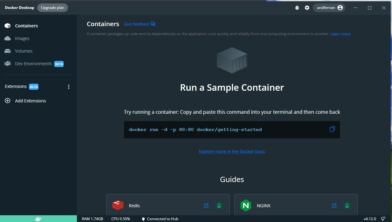The height and width of the screenshot is (222, 392).
Task: Click CPU 0.50% status entry
Action: (x=121, y=219)
